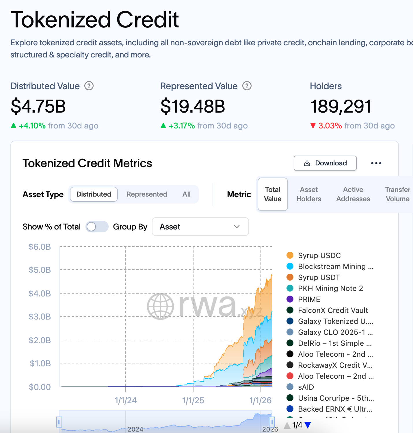The width and height of the screenshot is (413, 433).
Task: Toggle Syrup USDC legend series
Action: click(314, 255)
